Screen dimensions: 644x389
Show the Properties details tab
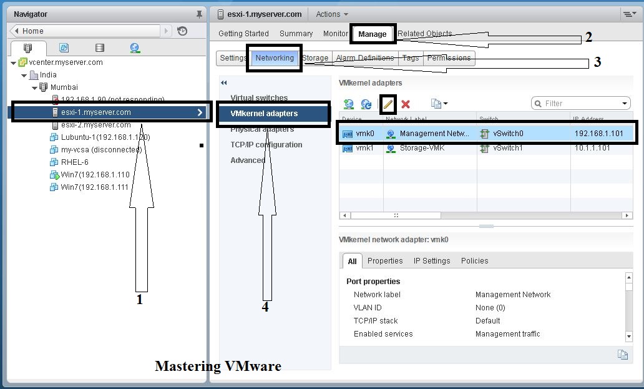(385, 261)
